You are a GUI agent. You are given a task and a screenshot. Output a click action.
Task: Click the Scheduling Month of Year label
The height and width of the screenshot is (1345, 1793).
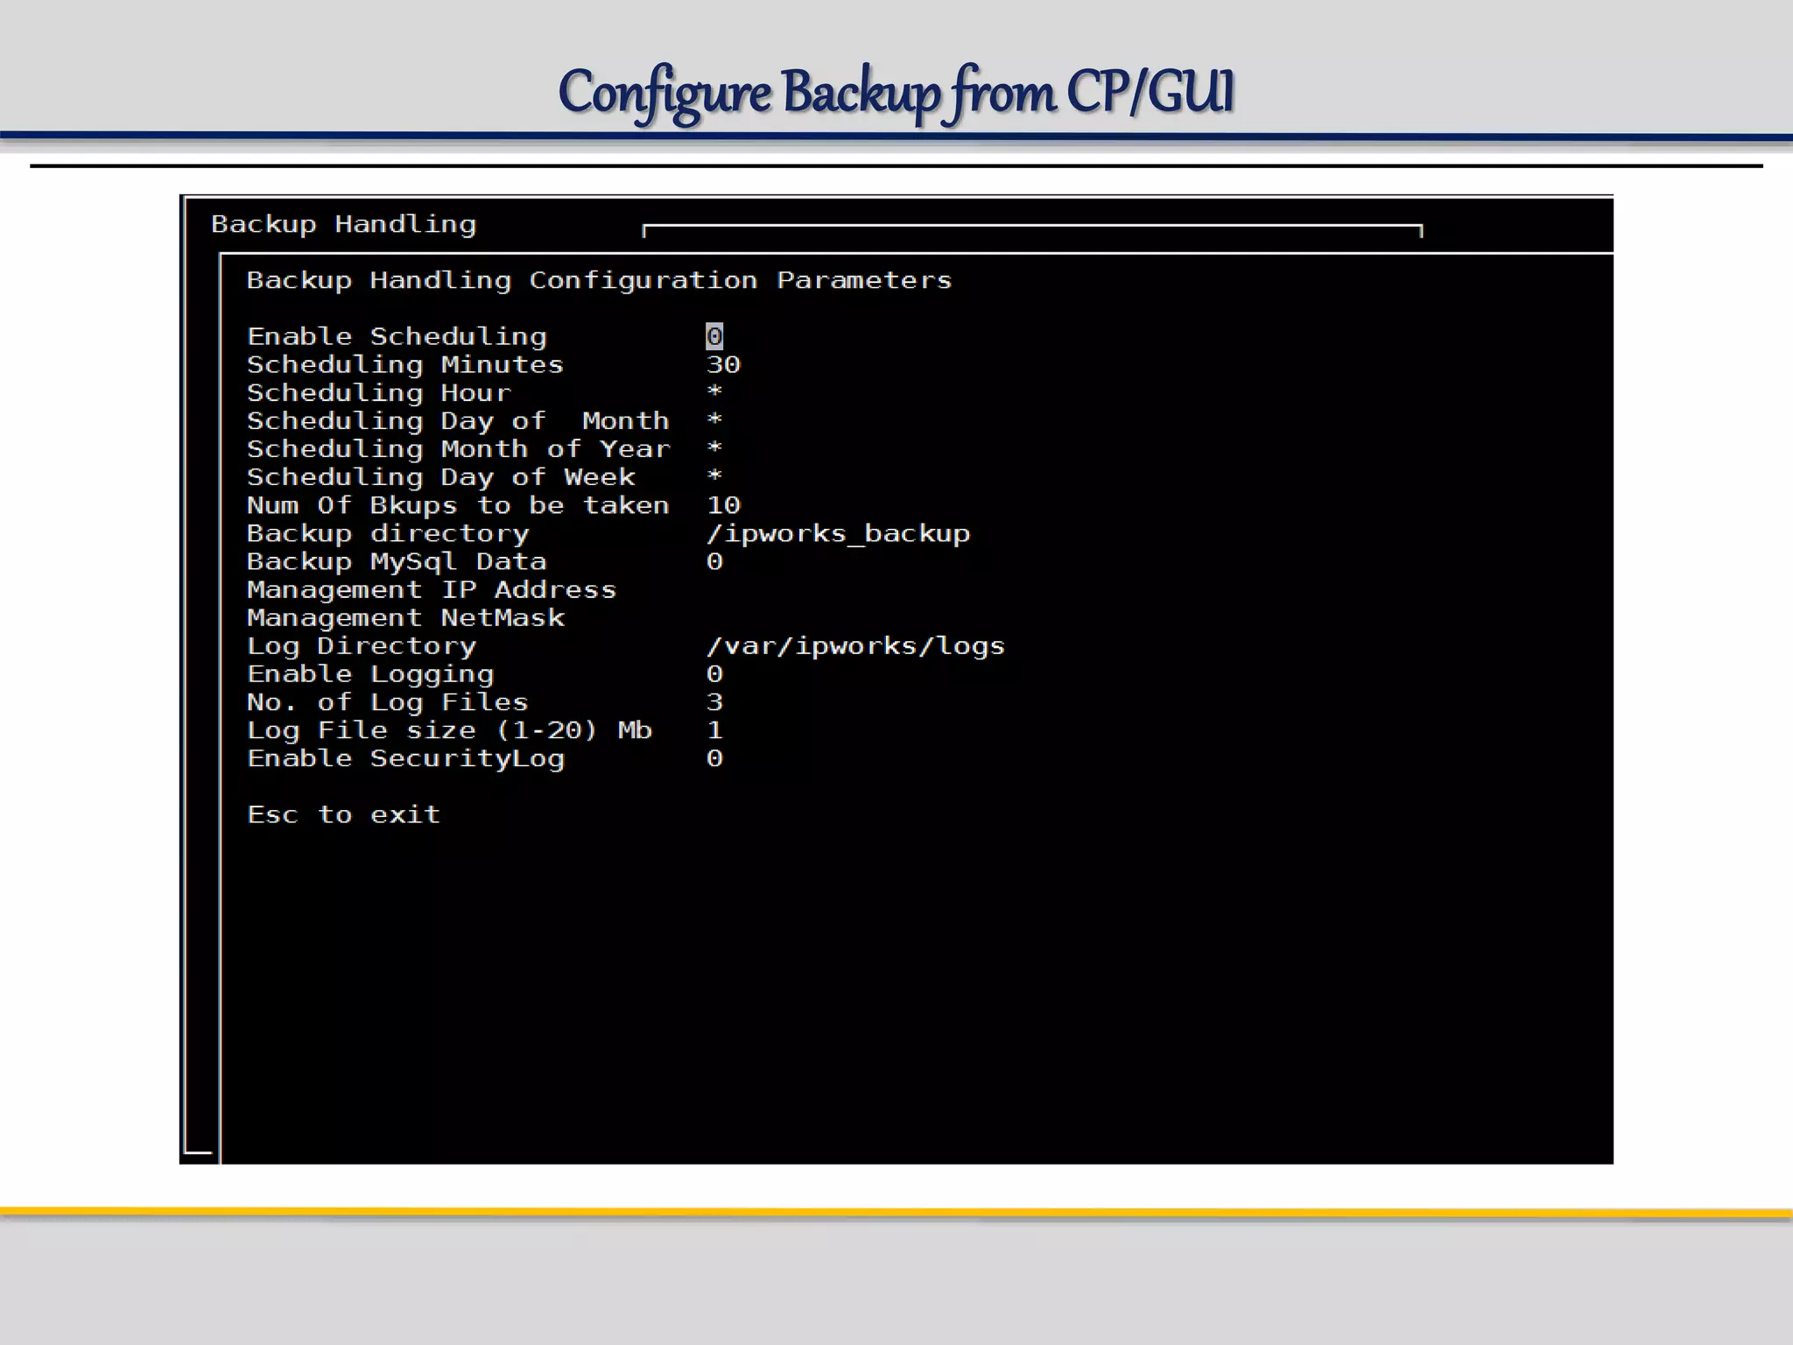(458, 449)
